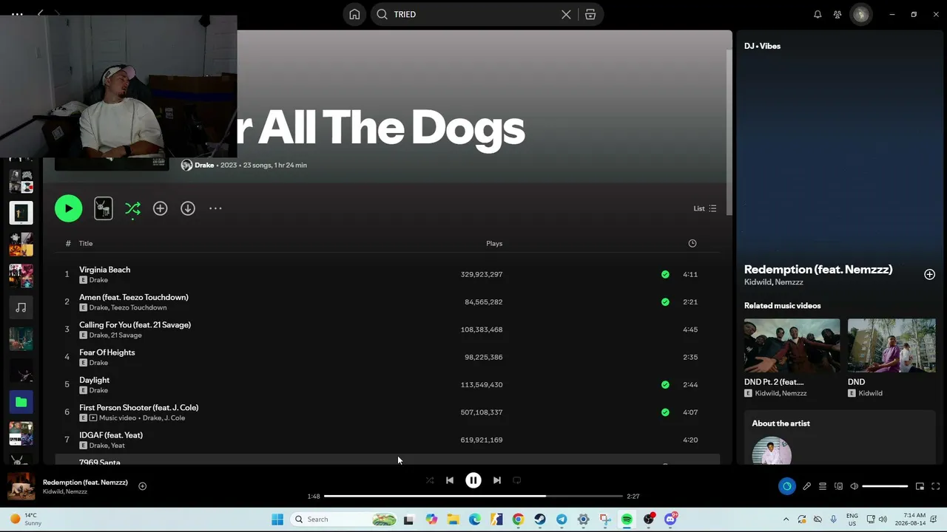947x532 pixels.
Task: Open the DND music video thumbnail
Action: coord(892,346)
